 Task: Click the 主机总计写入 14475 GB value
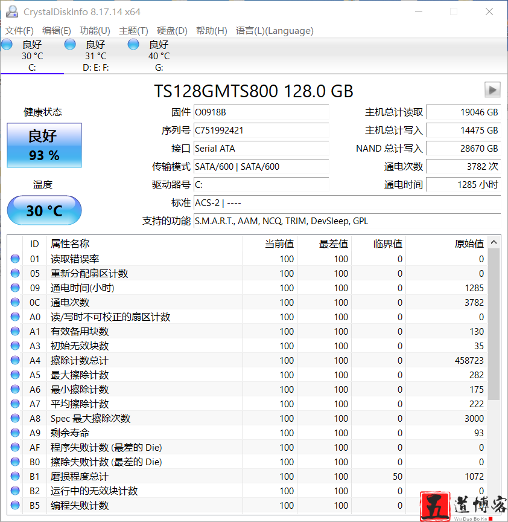pyautogui.click(x=463, y=130)
